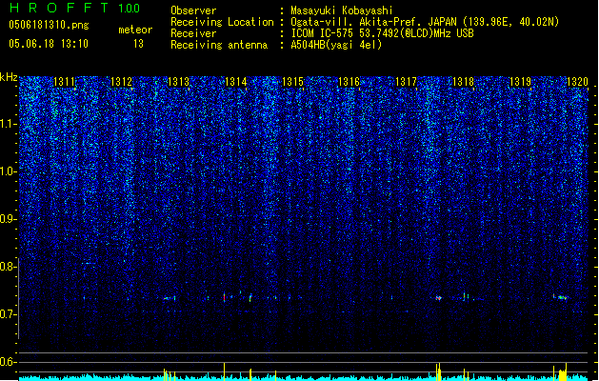Click the 1320 time marker
This screenshot has width=599, height=381.
(x=577, y=82)
